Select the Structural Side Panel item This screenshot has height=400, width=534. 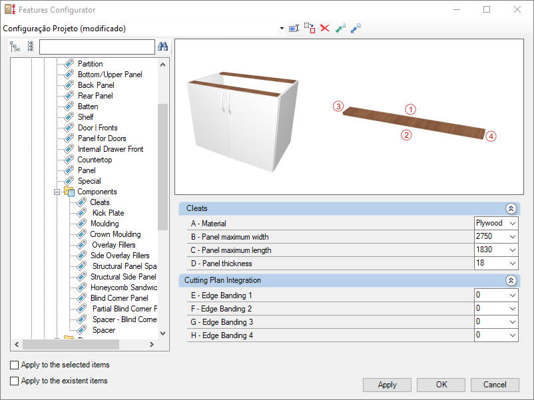[123, 277]
